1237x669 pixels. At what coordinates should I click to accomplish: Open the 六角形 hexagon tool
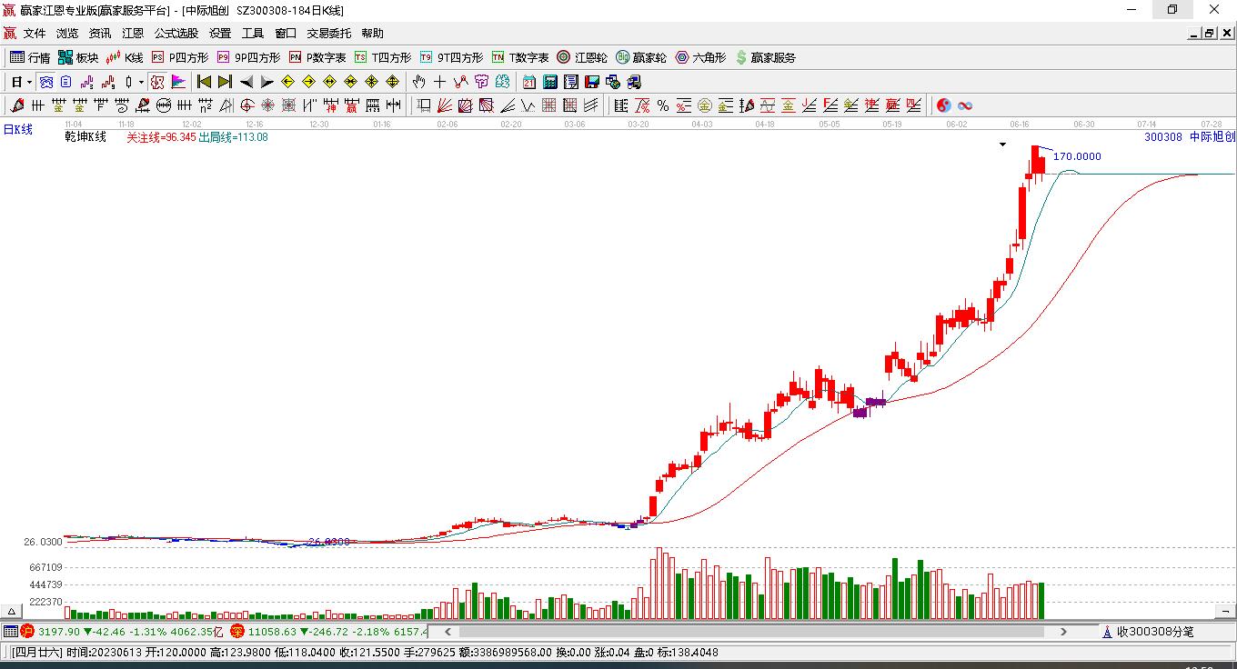pyautogui.click(x=700, y=57)
